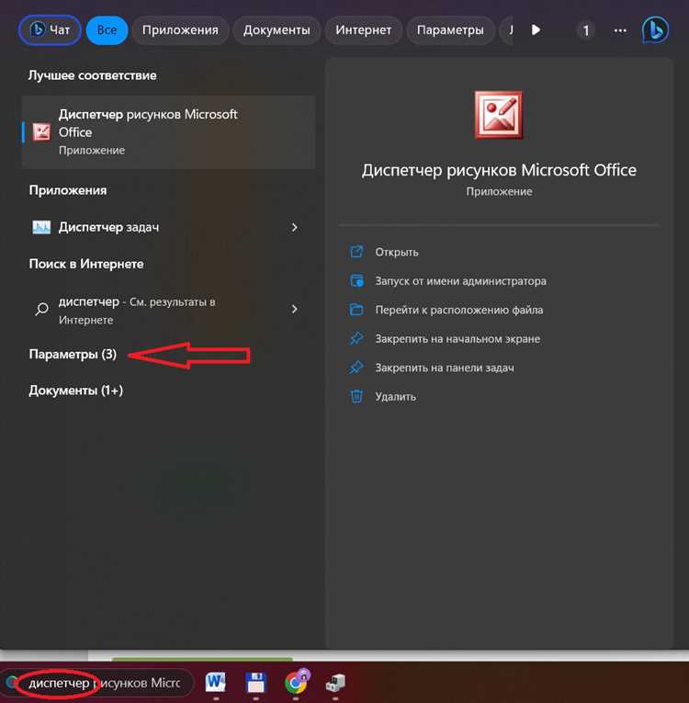Image resolution: width=689 pixels, height=703 pixels.
Task: Switch to the Приложения filter tab
Action: click(x=180, y=30)
